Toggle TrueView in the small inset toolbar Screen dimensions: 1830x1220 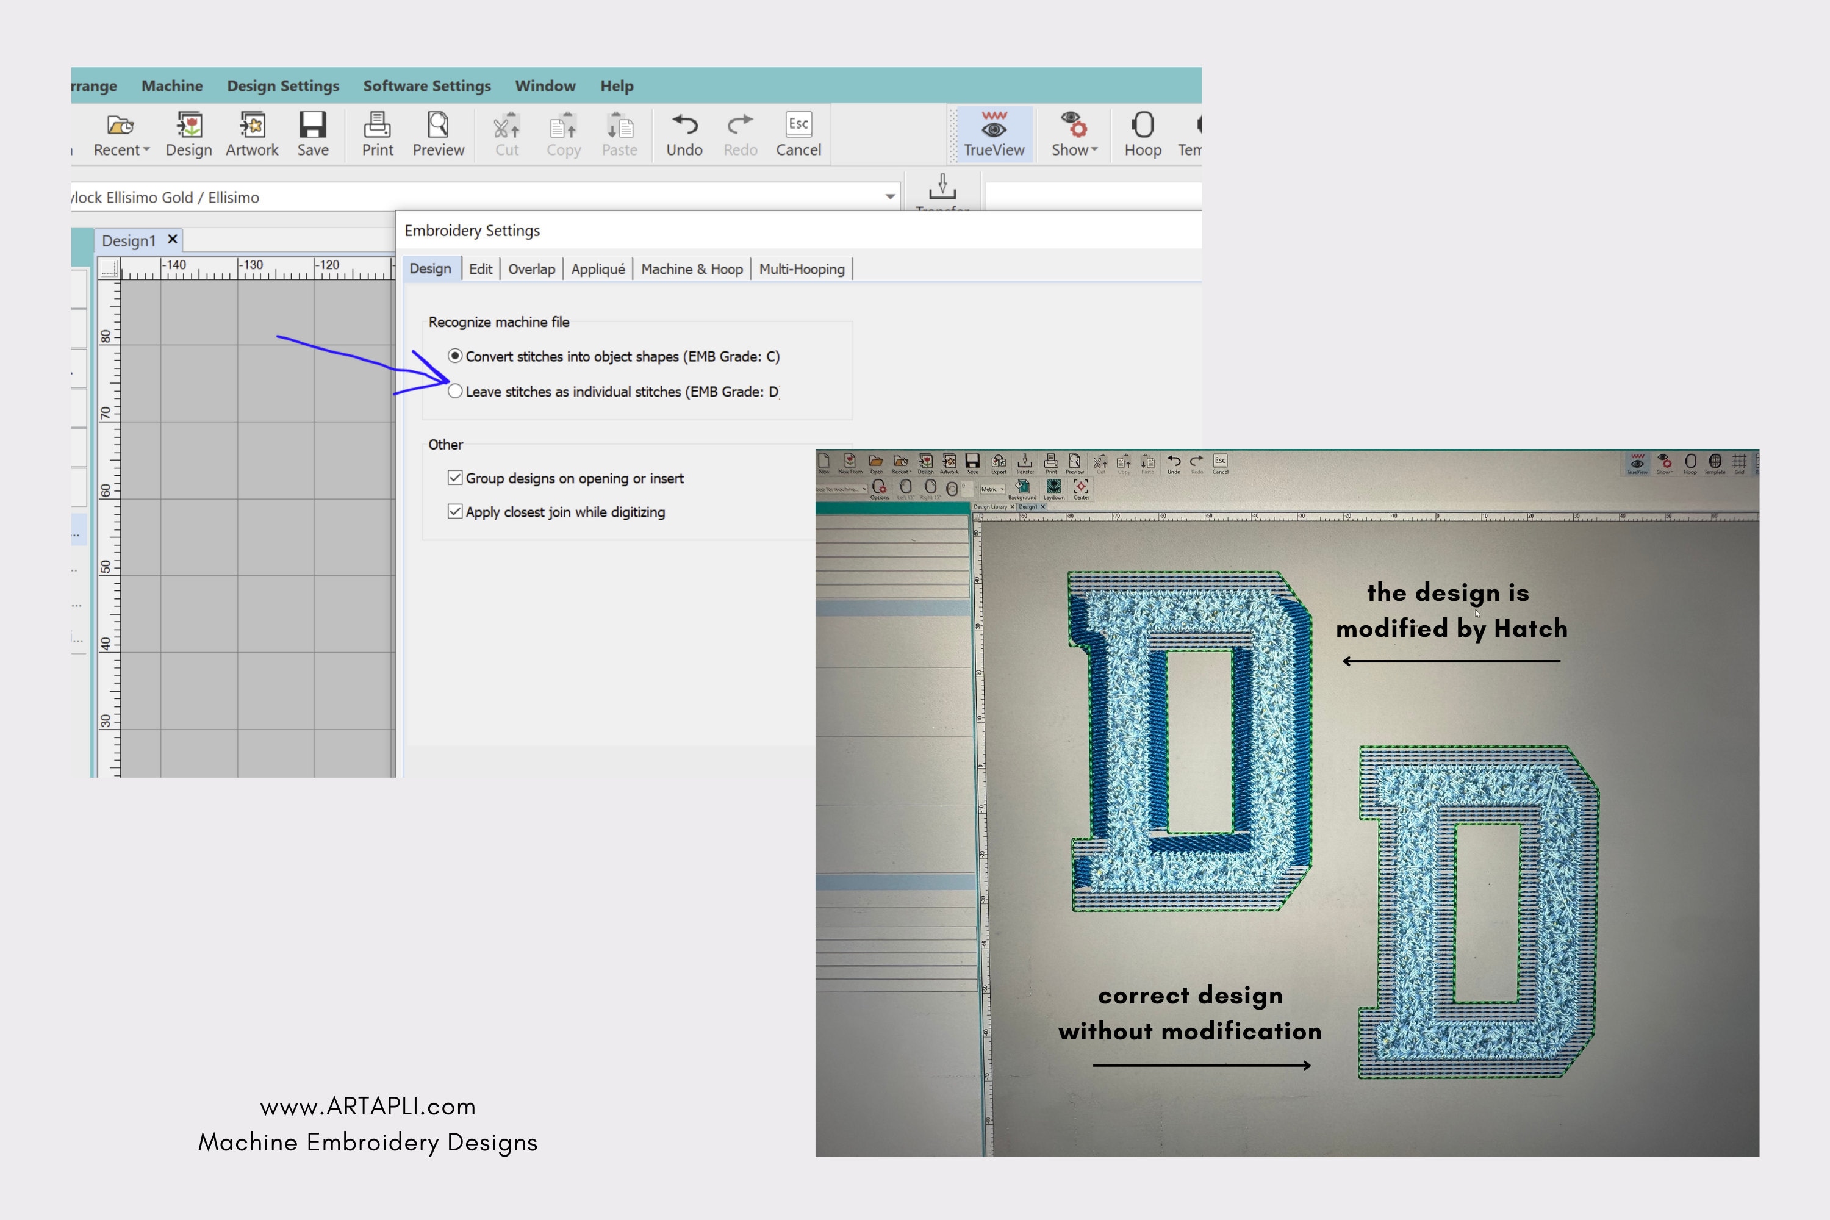tap(1638, 464)
